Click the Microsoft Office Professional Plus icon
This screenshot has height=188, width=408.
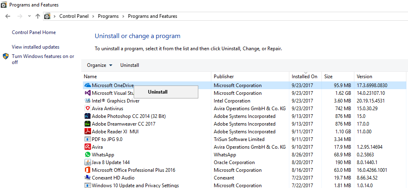point(87,170)
